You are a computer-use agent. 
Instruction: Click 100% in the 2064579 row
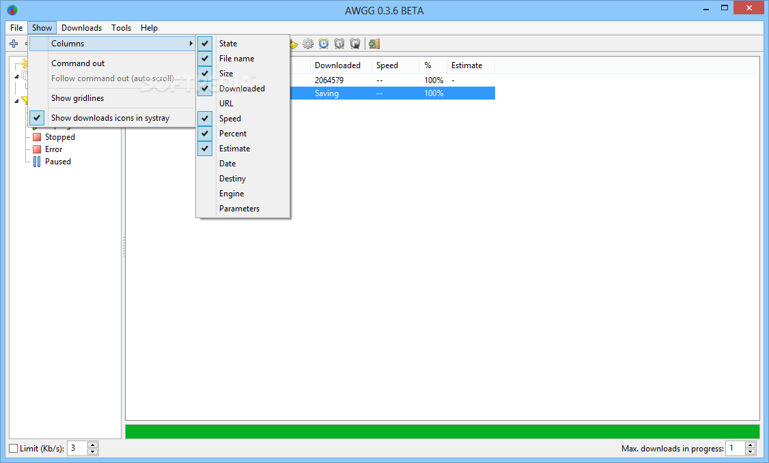(434, 80)
